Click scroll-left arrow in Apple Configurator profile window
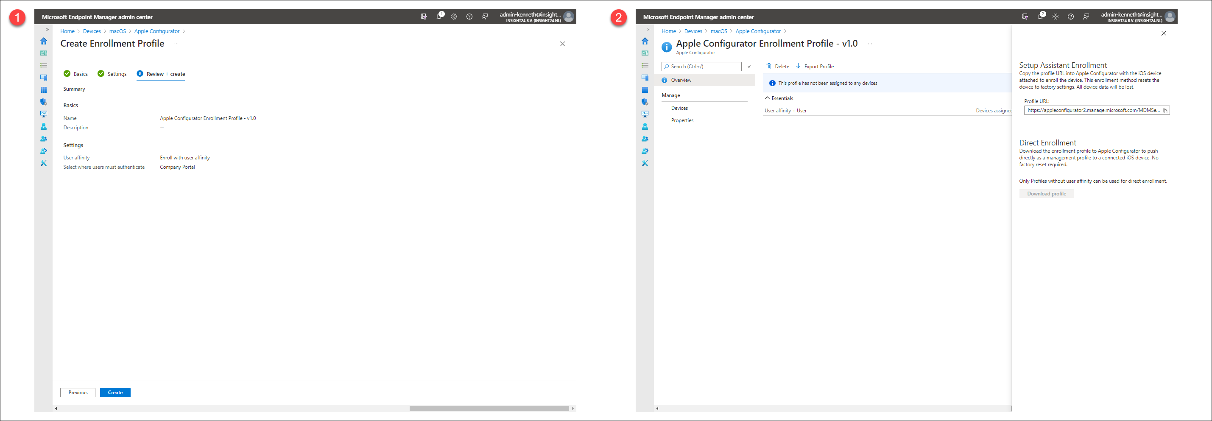The image size is (1212, 421). click(x=657, y=408)
